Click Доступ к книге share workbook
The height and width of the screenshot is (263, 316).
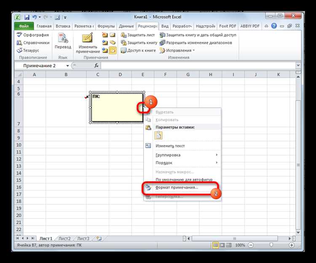(x=138, y=50)
